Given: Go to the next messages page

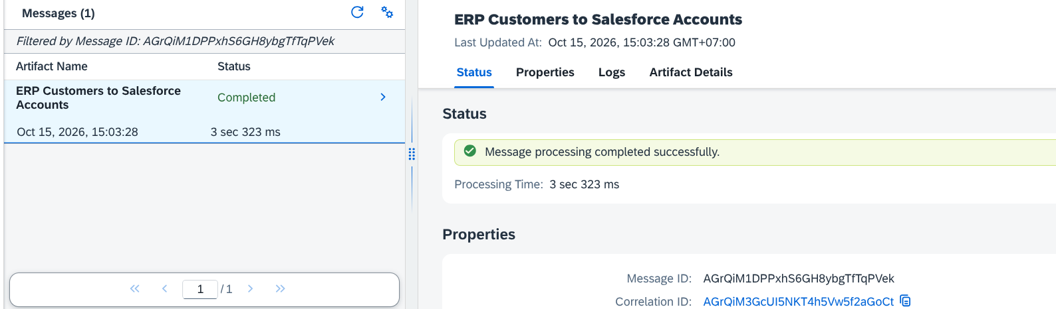Looking at the screenshot, I should [x=251, y=288].
